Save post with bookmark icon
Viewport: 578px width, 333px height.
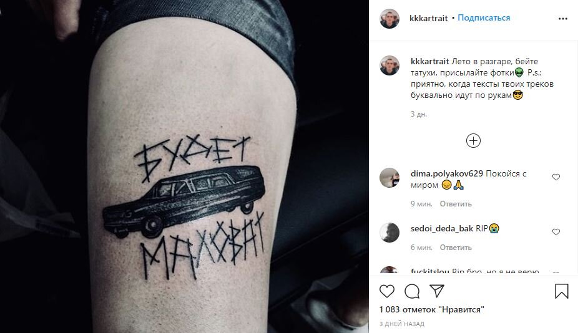(561, 291)
